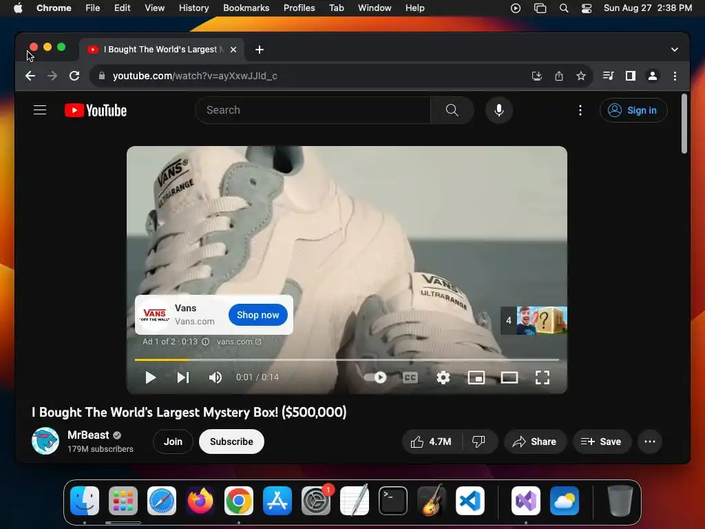
Task: Open Spotlight search in menu bar
Action: coord(563,8)
